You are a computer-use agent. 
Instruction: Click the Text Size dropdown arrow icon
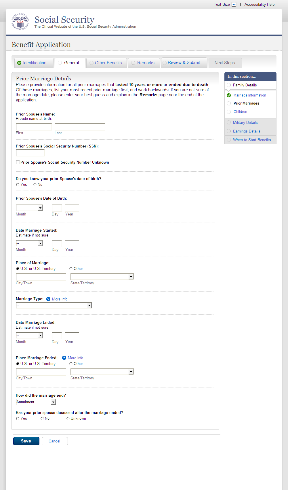pyautogui.click(x=234, y=4)
